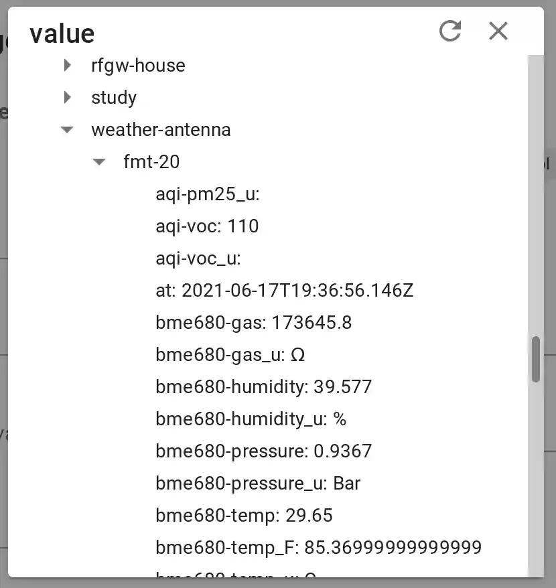Image resolution: width=556 pixels, height=588 pixels.
Task: Select the aqi-pm25_u row
Action: (x=207, y=195)
